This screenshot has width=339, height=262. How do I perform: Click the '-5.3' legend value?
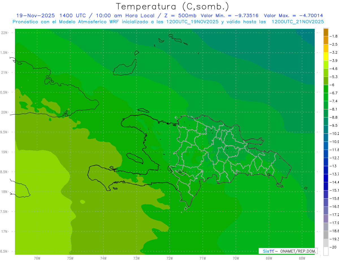click(334, 77)
